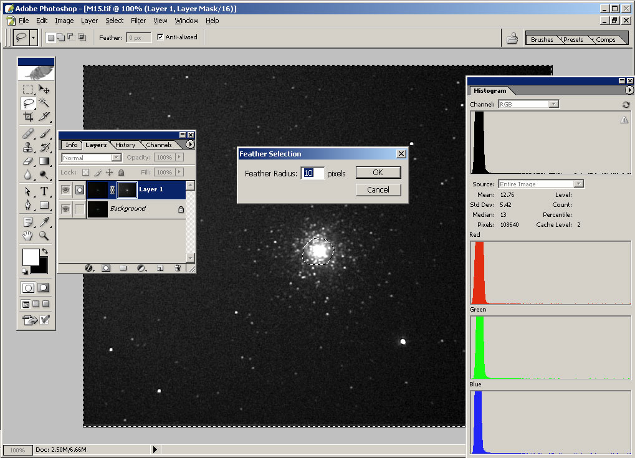Click the foreground color swatch
635x458 pixels.
(31, 257)
